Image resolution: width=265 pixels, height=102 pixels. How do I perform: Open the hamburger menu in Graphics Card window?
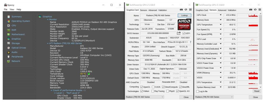pos(190,10)
